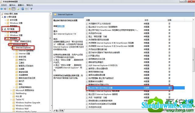195x113 pixels.
Task: Click the folder icon beside 加速器
Action: click(17, 69)
